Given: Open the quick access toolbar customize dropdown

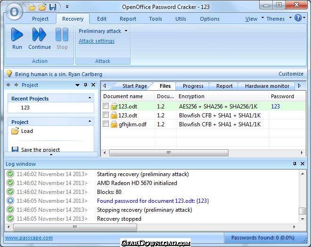Looking at the screenshot, I should (x=67, y=7).
